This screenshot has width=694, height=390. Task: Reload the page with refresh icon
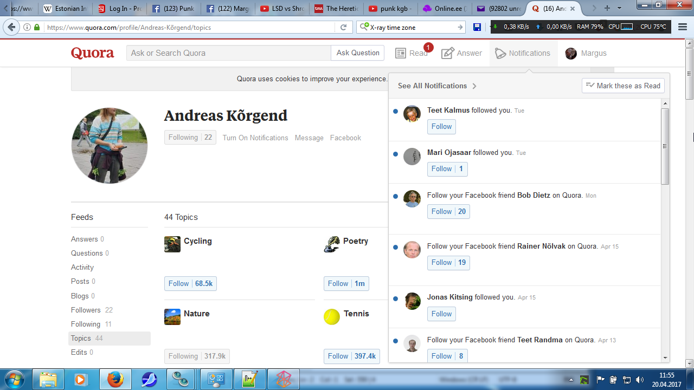343,27
